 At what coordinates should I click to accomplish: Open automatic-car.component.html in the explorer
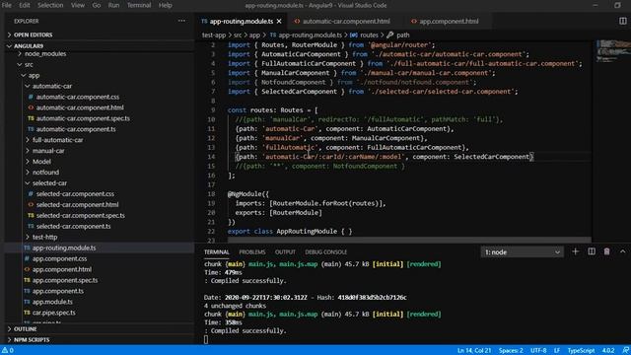pyautogui.click(x=80, y=107)
